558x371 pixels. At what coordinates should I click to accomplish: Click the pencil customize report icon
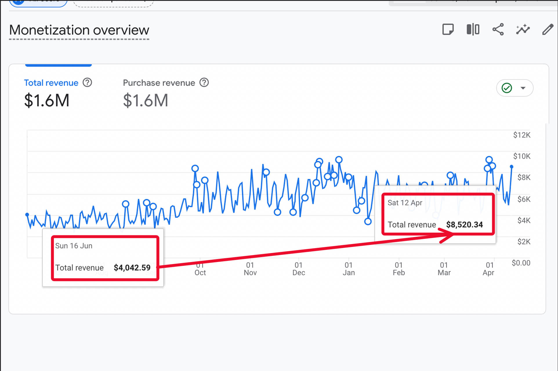548,29
